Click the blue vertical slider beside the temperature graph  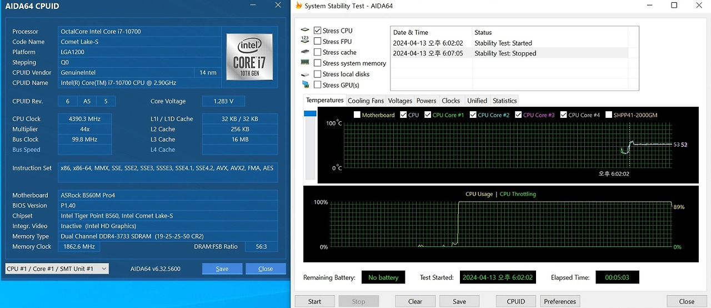tap(310, 113)
